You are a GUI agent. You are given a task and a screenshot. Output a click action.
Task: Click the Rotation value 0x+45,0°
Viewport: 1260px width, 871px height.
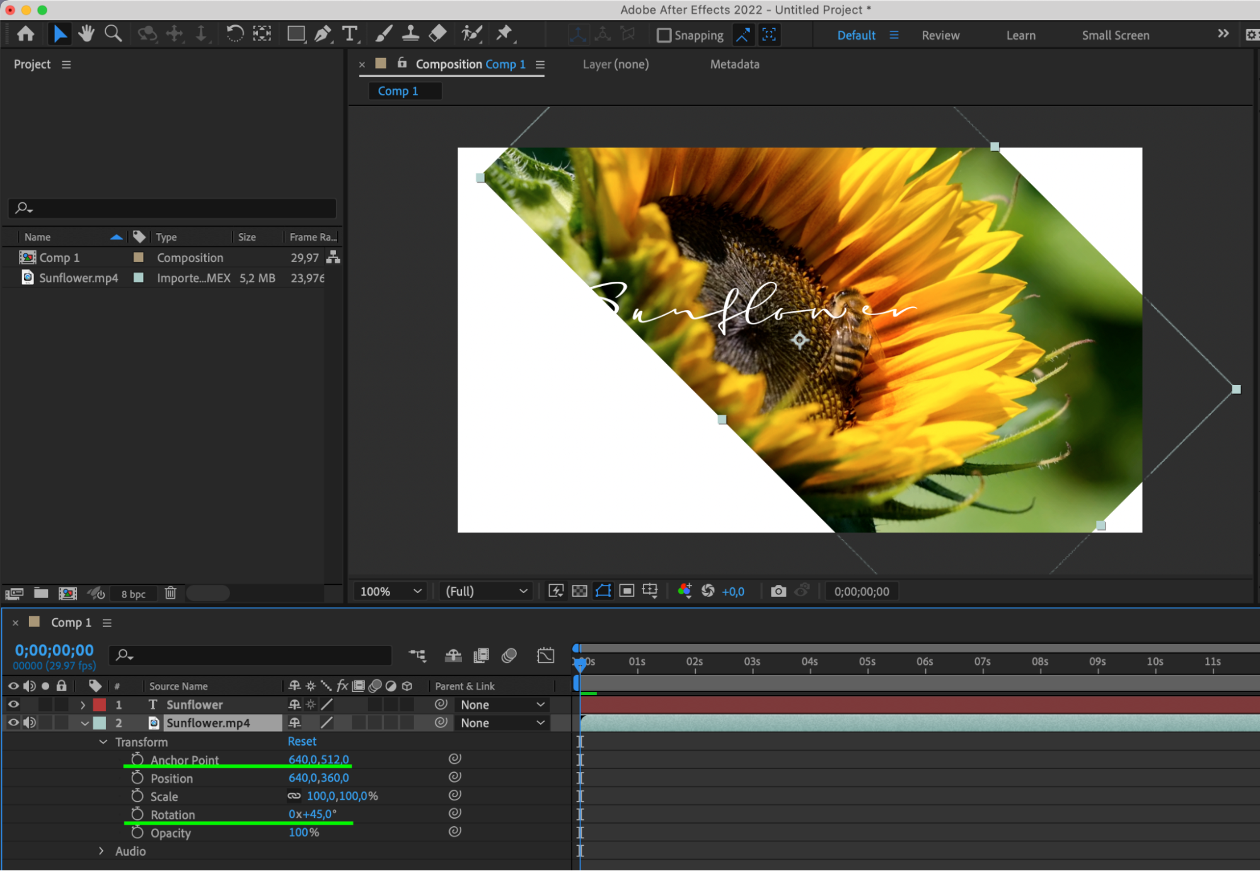313,814
